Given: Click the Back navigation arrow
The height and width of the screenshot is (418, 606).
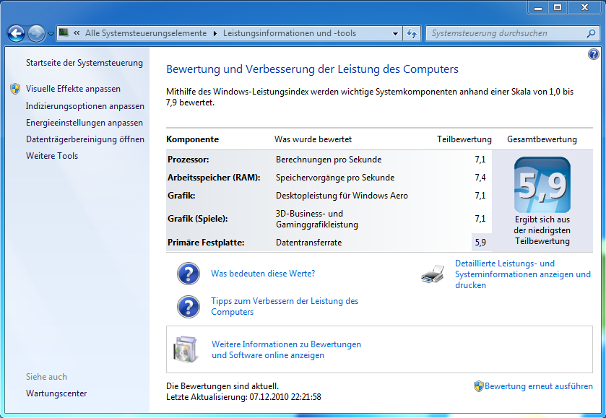Looking at the screenshot, I should [16, 34].
